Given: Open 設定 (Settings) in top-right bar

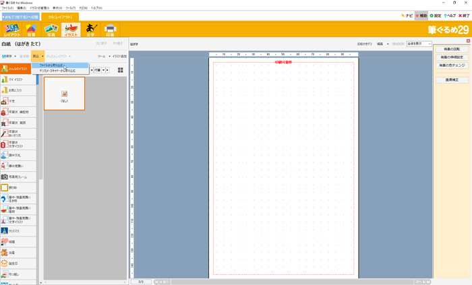Looking at the screenshot, I should (436, 15).
